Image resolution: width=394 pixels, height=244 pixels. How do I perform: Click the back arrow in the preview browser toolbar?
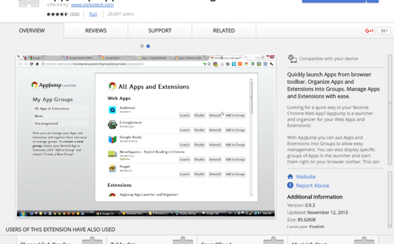(21, 64)
